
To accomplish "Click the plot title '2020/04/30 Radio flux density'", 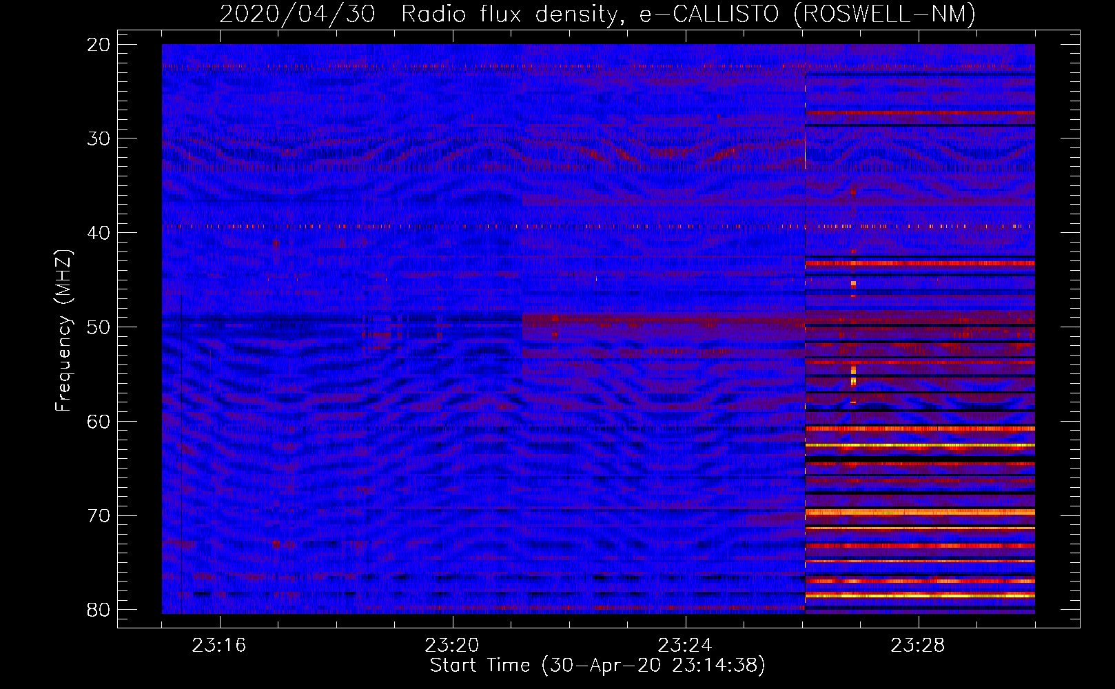I will (418, 14).
